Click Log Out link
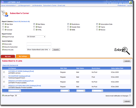 (130, 6)
